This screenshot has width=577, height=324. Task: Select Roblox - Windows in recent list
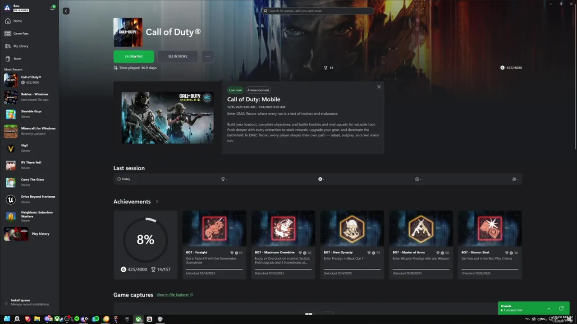click(29, 97)
